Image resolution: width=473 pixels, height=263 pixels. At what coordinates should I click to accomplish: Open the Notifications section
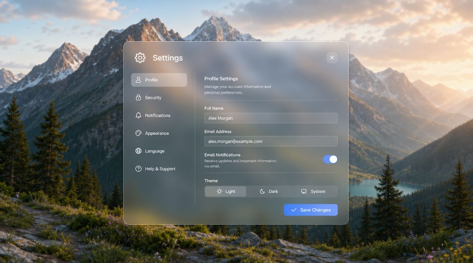coord(159,115)
